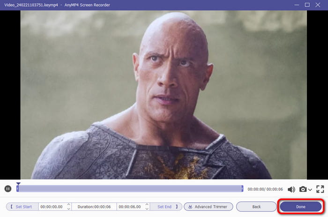Increase the end time with up arrow
The width and height of the screenshot is (328, 217).
coord(147,205)
